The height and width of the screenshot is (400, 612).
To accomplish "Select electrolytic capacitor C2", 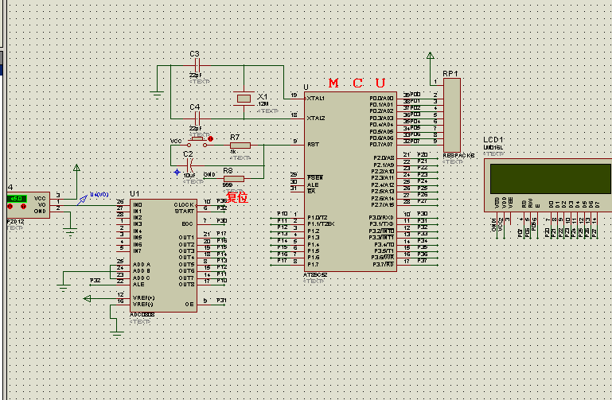I will click(190, 165).
